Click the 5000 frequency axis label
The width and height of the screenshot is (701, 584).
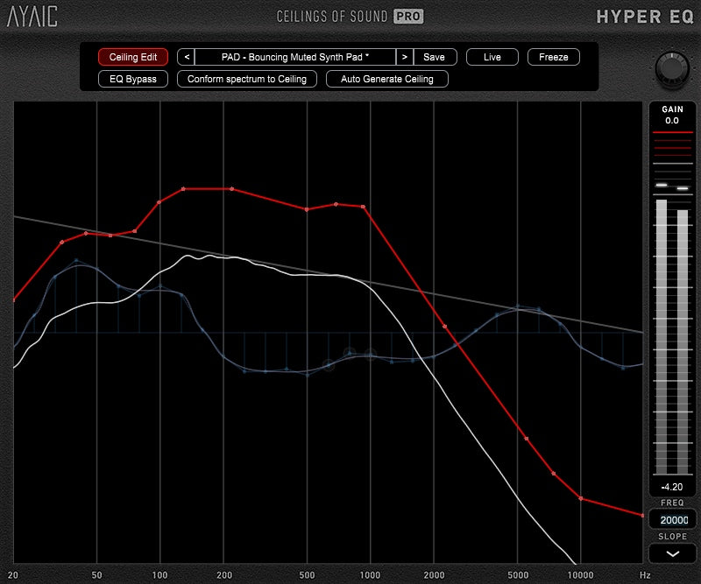(518, 575)
